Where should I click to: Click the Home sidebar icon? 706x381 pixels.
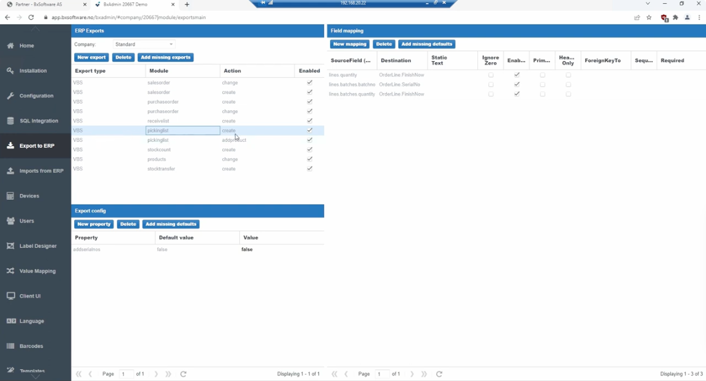point(10,46)
